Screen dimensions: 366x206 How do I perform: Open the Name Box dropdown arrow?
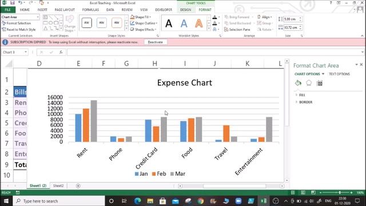pyautogui.click(x=25, y=52)
